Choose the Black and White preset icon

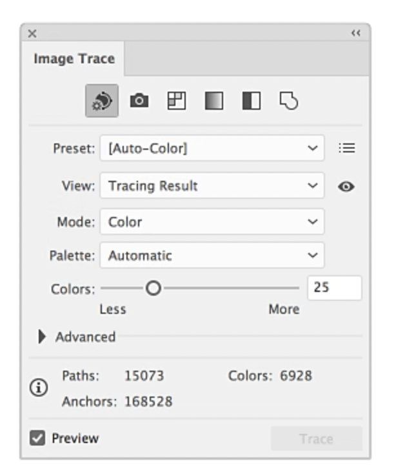252,101
